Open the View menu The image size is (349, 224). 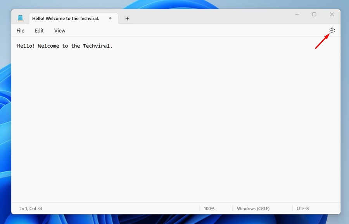(x=60, y=31)
